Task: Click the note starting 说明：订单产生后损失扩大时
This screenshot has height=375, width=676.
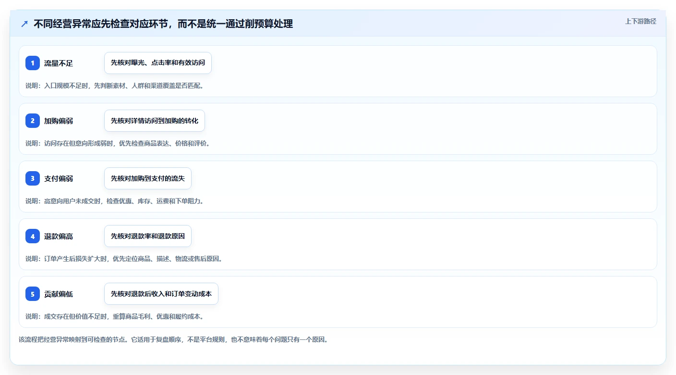Action: pyautogui.click(x=124, y=259)
